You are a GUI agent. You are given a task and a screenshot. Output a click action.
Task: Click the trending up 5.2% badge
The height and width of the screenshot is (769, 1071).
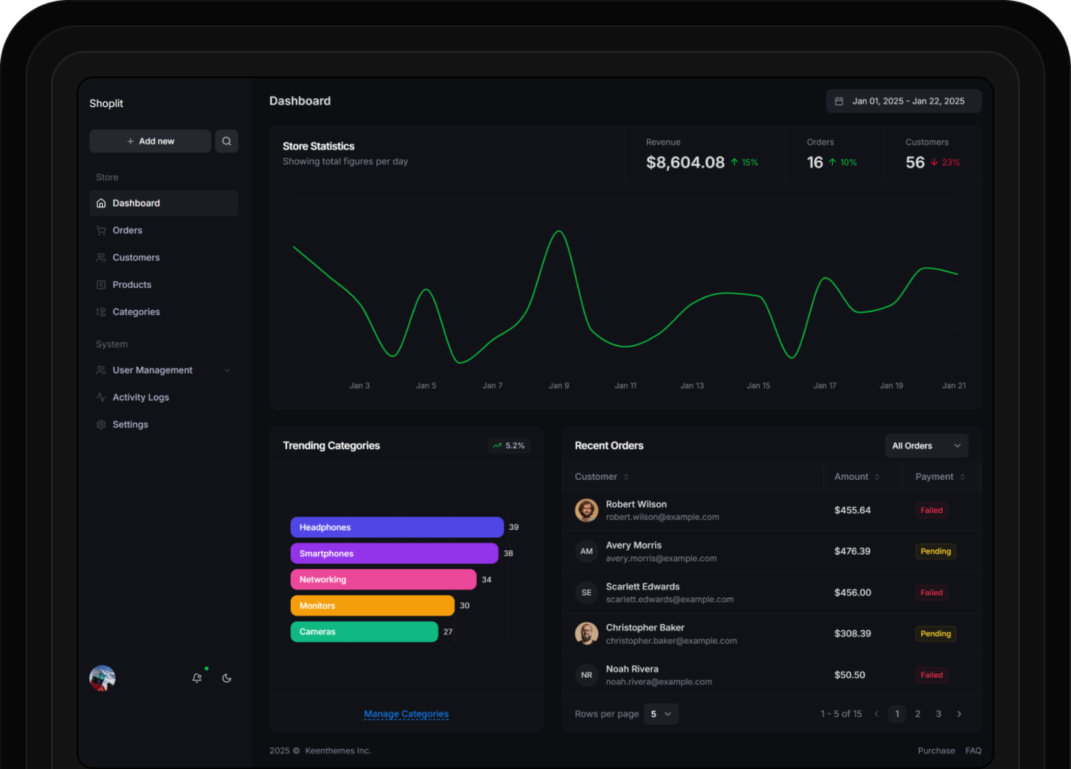point(509,445)
